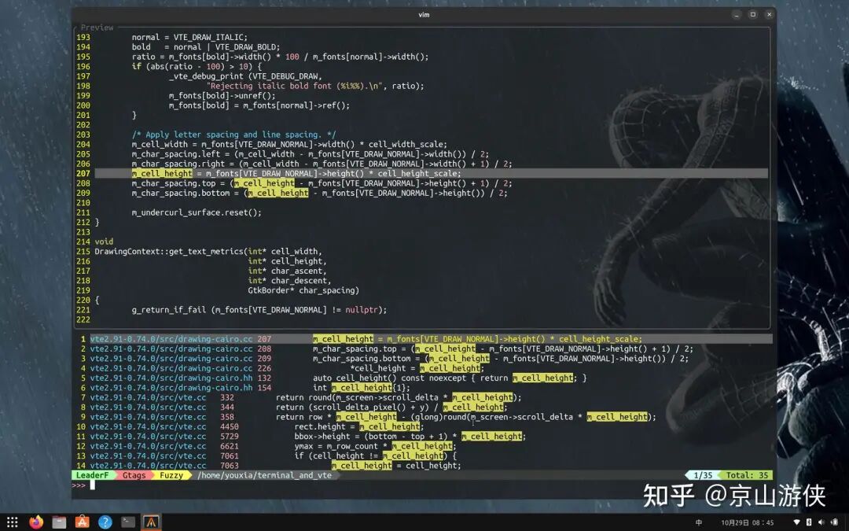Image resolution: width=849 pixels, height=531 pixels.
Task: Select result 4 drawing-cairo.cc 226
Action: [422, 368]
